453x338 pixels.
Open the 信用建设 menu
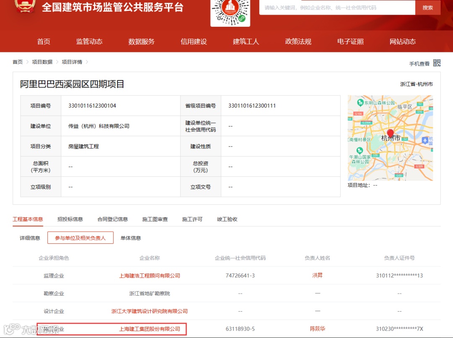[194, 41]
